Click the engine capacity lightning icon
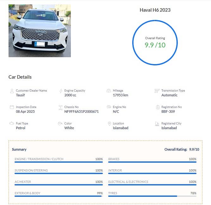This screenshot has width=211, height=205. [x=61, y=91]
